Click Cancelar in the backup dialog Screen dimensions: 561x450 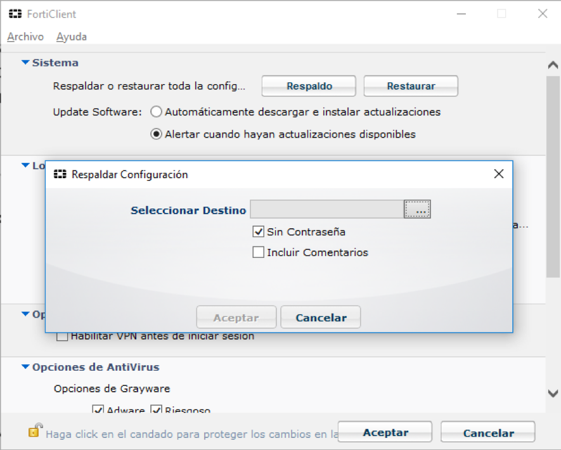pyautogui.click(x=321, y=318)
